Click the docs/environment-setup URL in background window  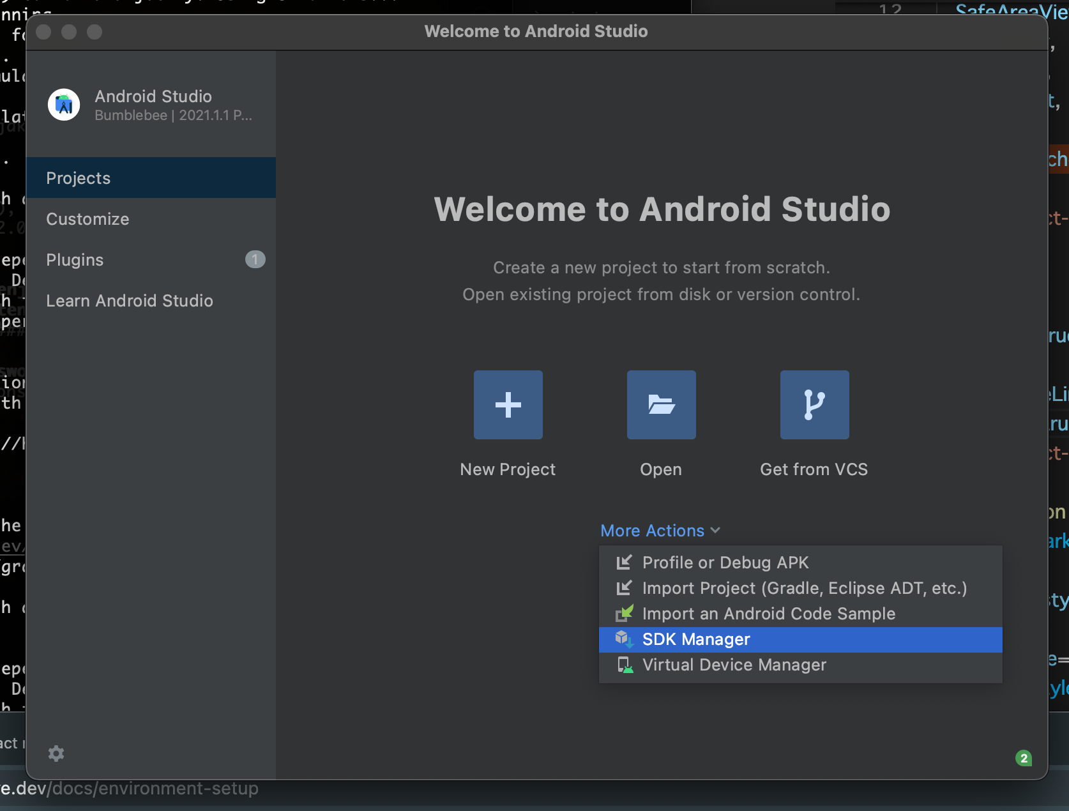(x=129, y=789)
